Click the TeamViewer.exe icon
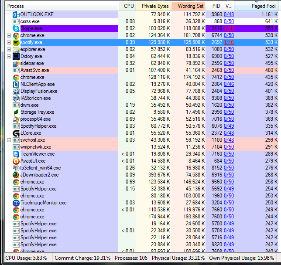This screenshot has height=265, width=281. [16, 154]
